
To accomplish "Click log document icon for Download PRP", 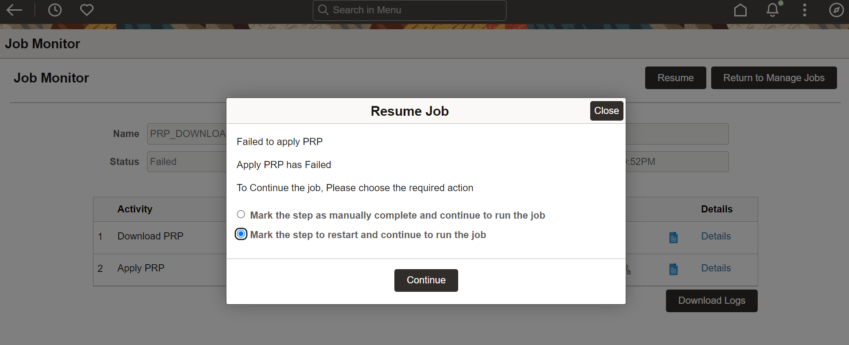I will (674, 237).
